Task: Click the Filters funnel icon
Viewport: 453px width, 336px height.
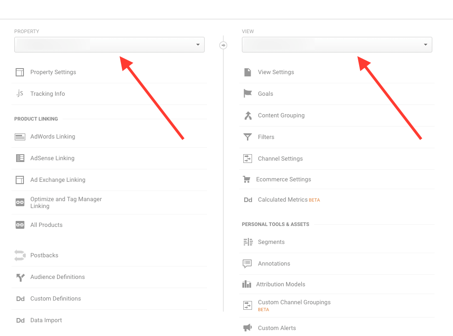Action: [x=247, y=137]
